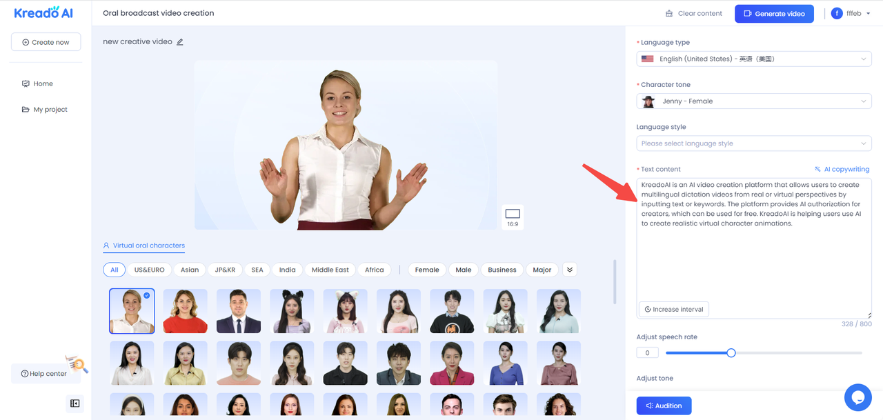Select the Asian character filter
This screenshot has height=420, width=883.
pyautogui.click(x=190, y=270)
